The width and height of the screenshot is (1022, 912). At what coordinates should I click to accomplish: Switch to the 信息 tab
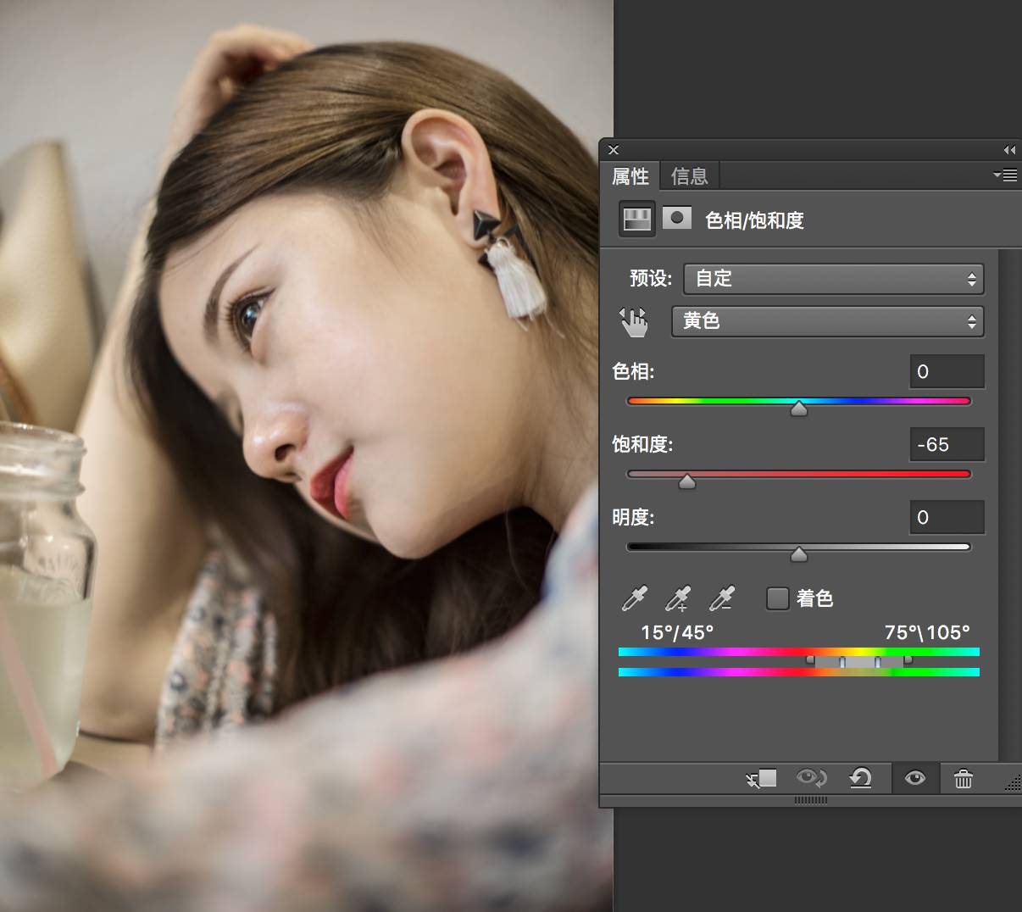tap(689, 176)
